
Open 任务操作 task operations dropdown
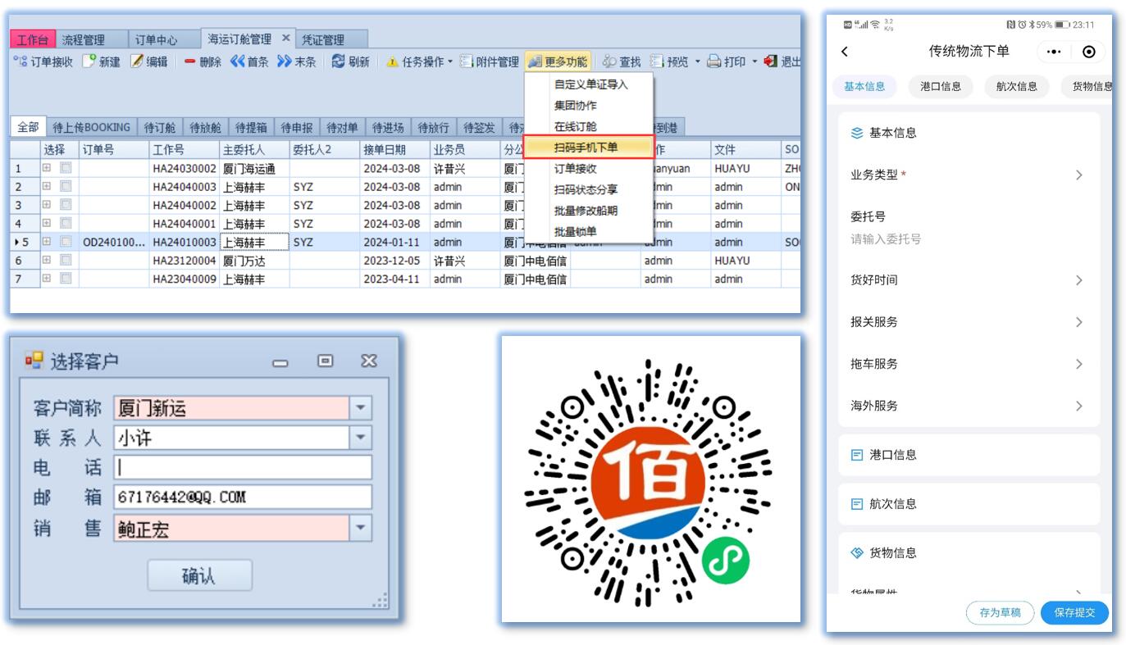tap(419, 61)
